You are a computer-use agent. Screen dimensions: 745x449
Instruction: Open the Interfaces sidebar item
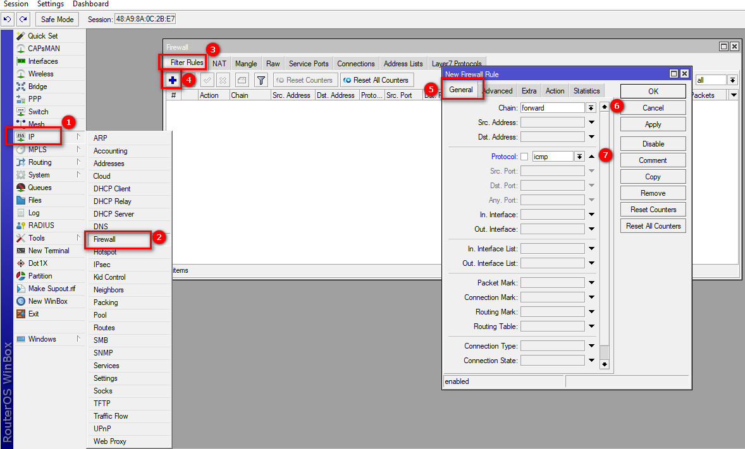pyautogui.click(x=42, y=61)
